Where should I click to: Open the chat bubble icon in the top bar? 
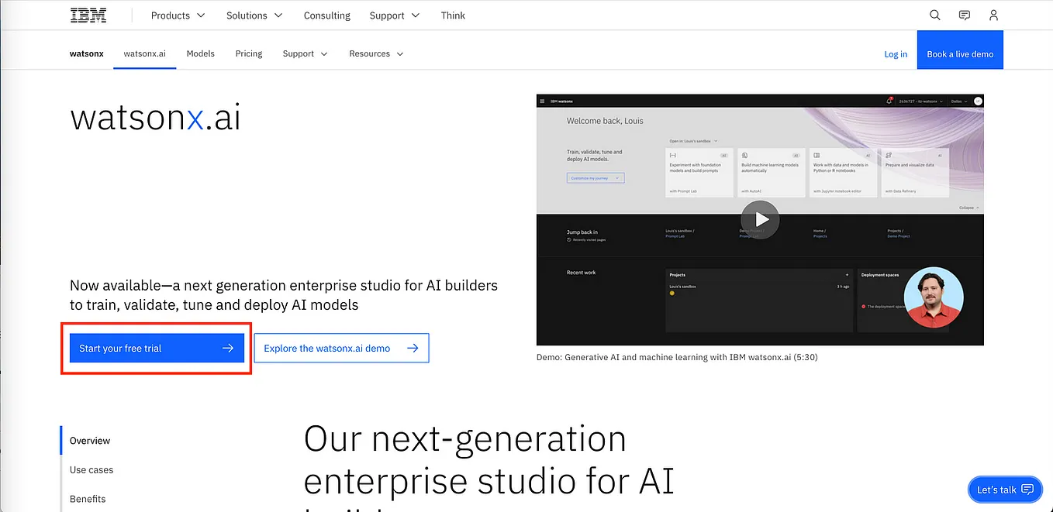(964, 15)
